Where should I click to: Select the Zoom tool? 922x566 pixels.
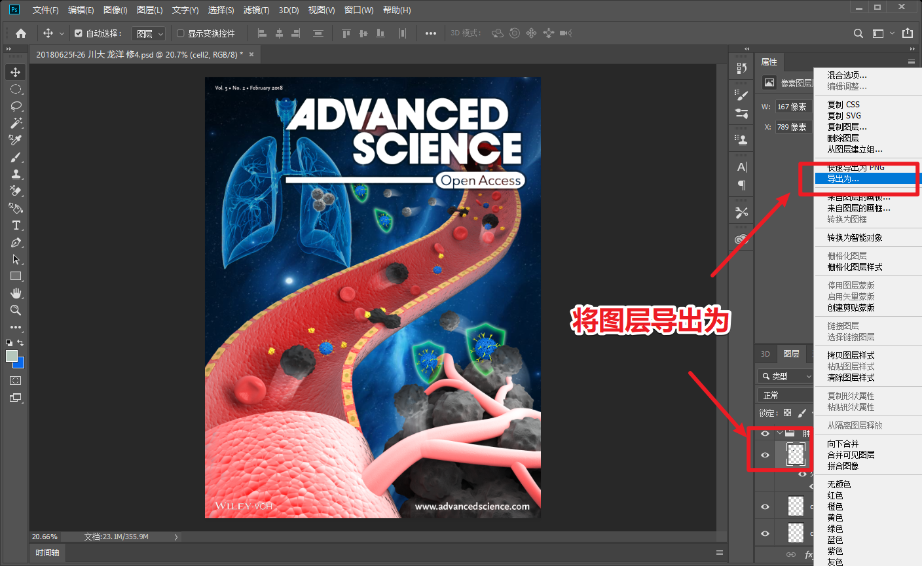16,310
